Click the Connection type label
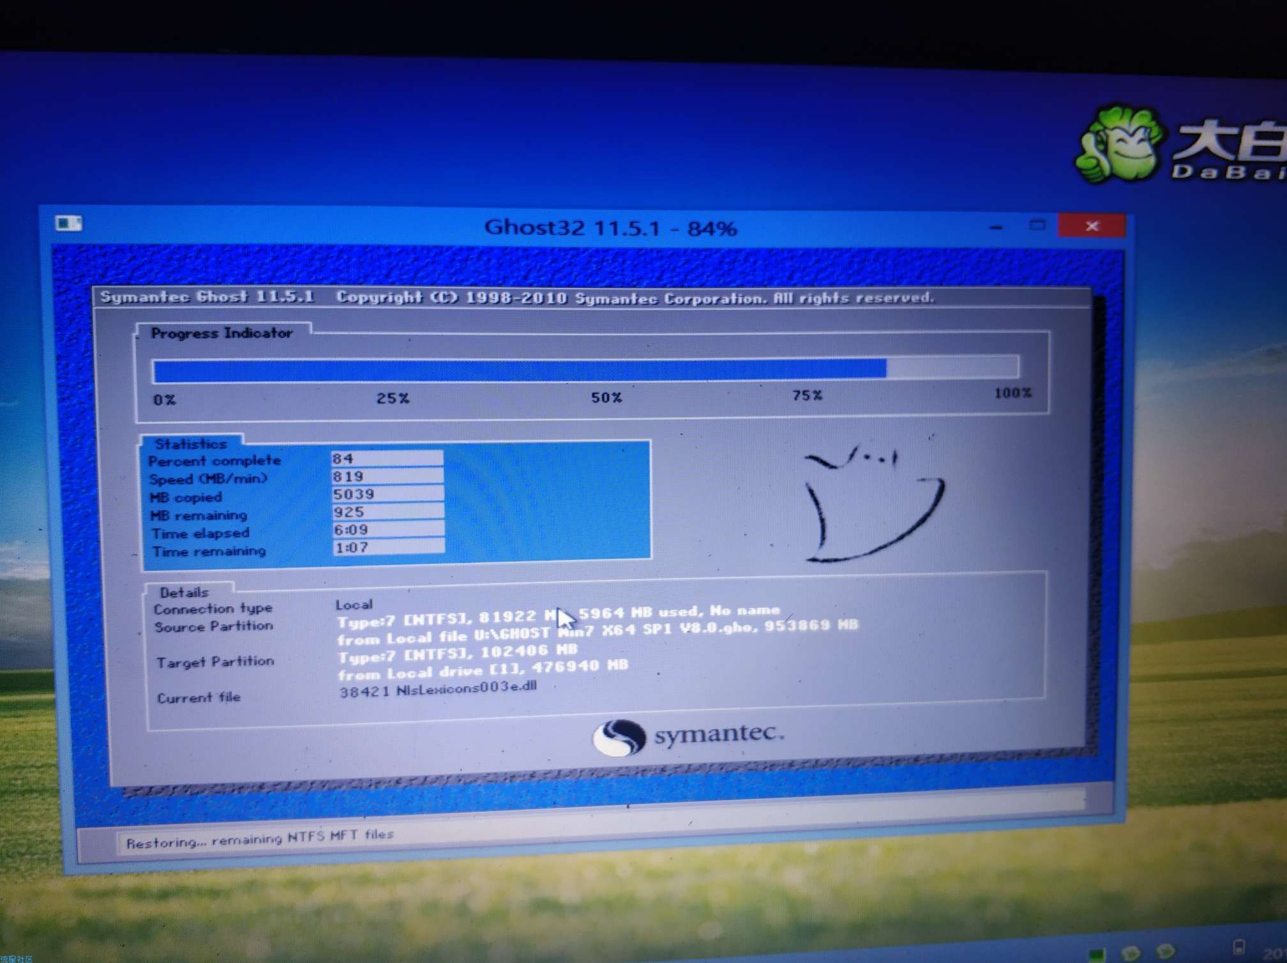 tap(213, 609)
